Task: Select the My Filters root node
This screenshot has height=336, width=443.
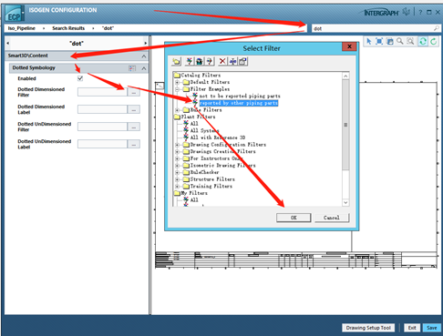Action: tap(194, 193)
